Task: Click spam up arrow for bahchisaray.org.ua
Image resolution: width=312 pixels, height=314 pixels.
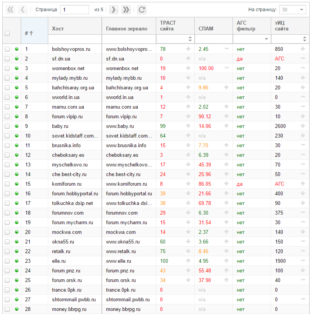Action: click(x=226, y=87)
